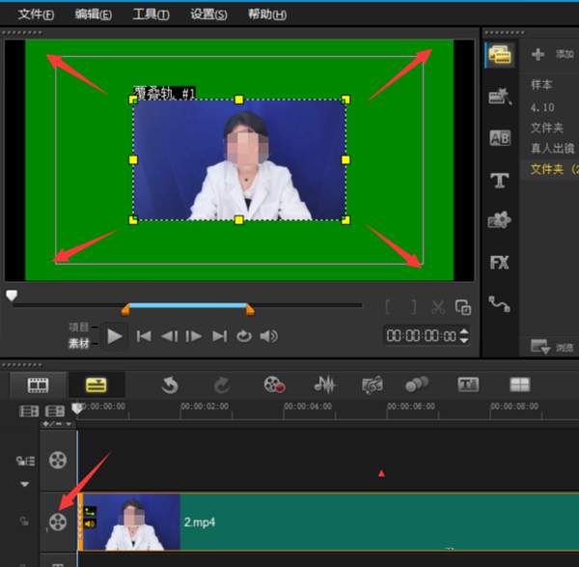Open the FX filter library
This screenshot has height=567, width=579.
point(499,262)
